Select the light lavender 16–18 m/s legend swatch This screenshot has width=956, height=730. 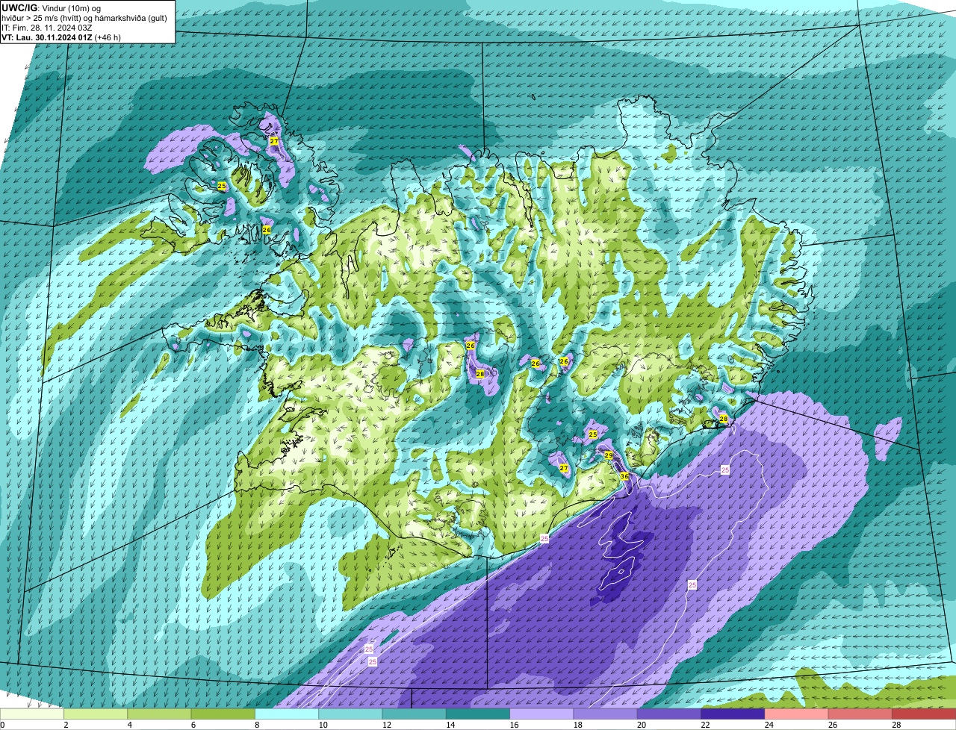541,714
